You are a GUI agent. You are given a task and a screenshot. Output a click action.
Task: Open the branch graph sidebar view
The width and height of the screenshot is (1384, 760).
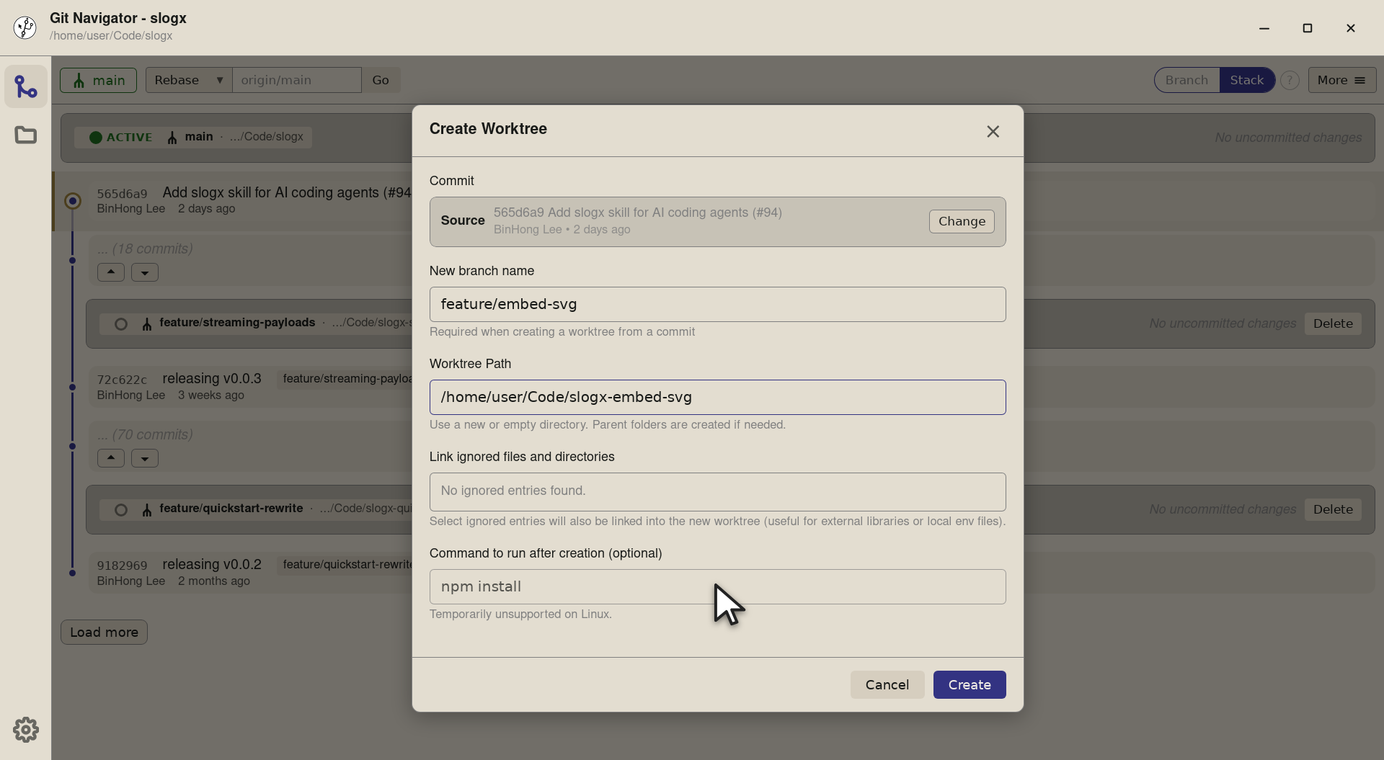coord(26,86)
